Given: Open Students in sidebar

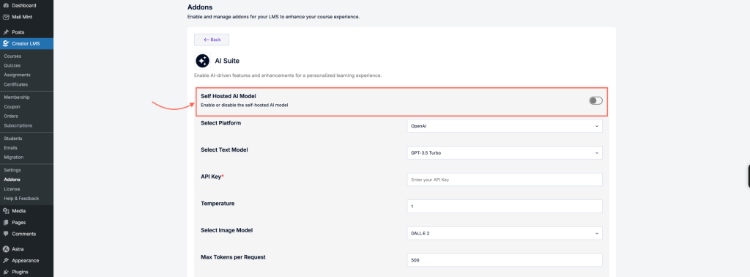Looking at the screenshot, I should (13, 138).
